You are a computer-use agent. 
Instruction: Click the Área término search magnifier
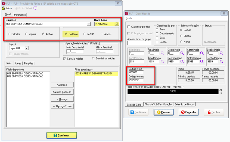[162, 61]
